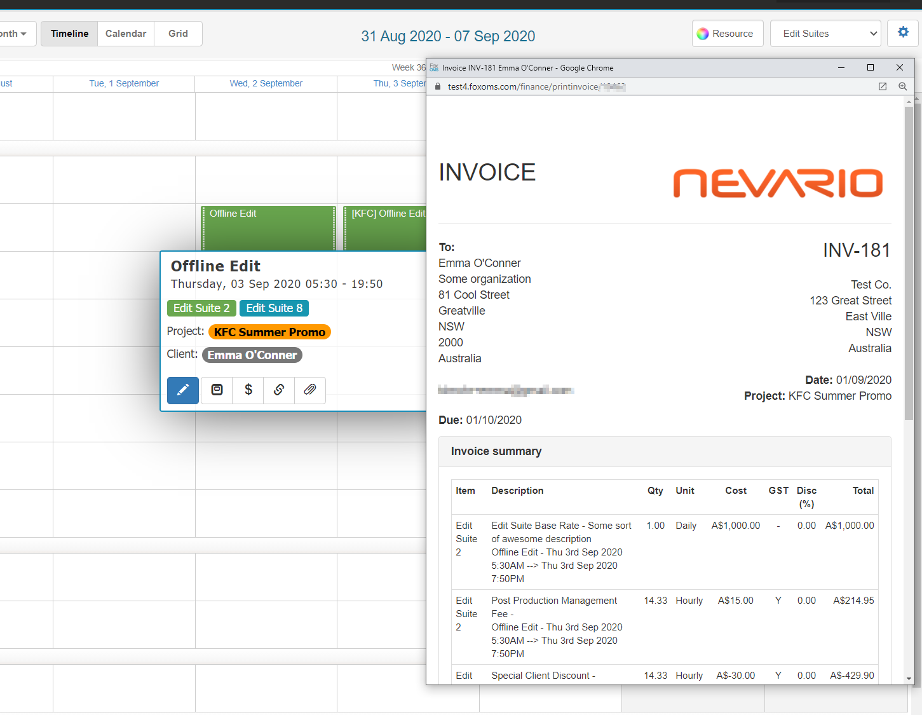Screen dimensions: 922x715
Task: Select the green Offline Edit booking on Wednesday
Action: click(268, 228)
